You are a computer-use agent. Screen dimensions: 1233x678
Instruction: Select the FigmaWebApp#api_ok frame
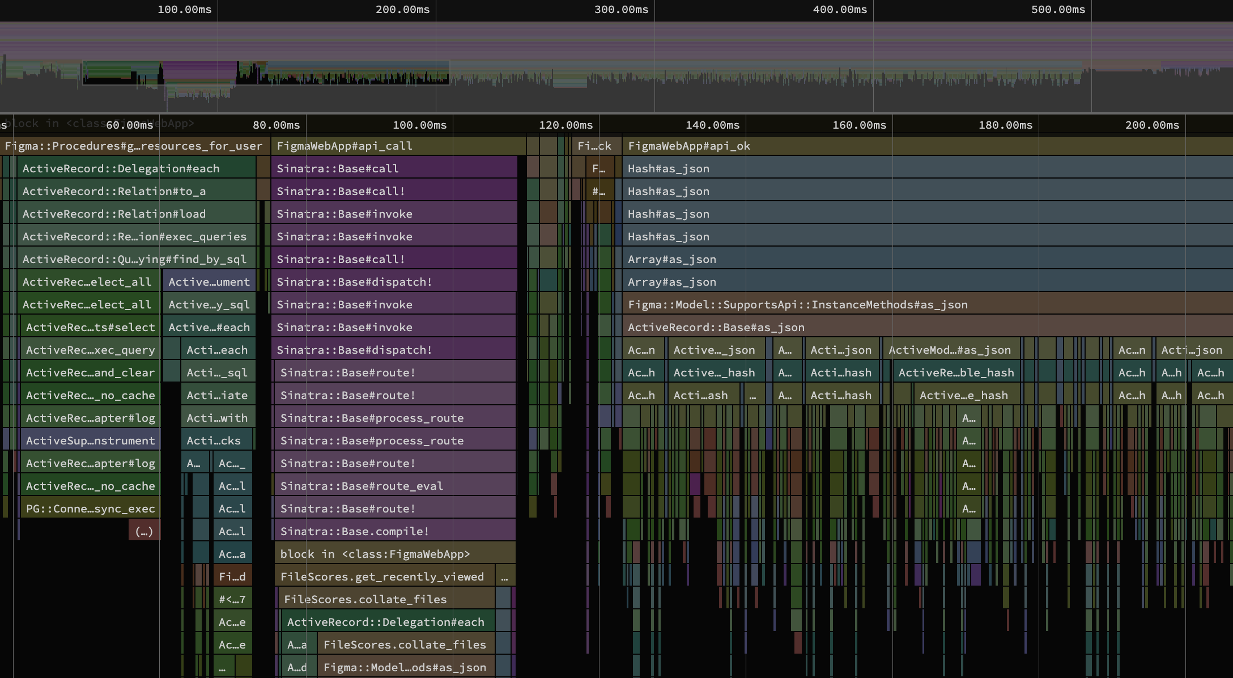pyautogui.click(x=928, y=146)
